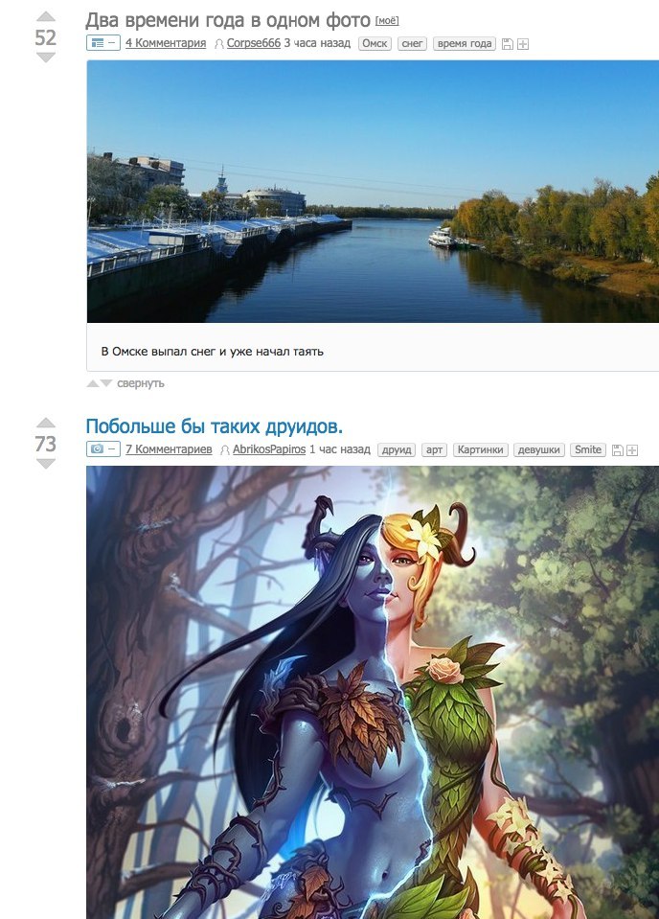Image resolution: width=659 pixels, height=919 pixels.
Task: Save the Omsk post with floppy icon
Action: (508, 44)
